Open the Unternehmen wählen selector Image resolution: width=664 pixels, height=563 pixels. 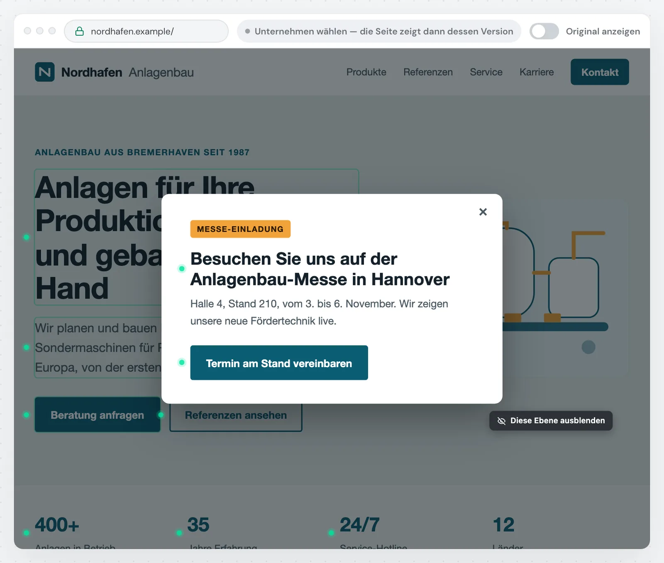coord(379,31)
